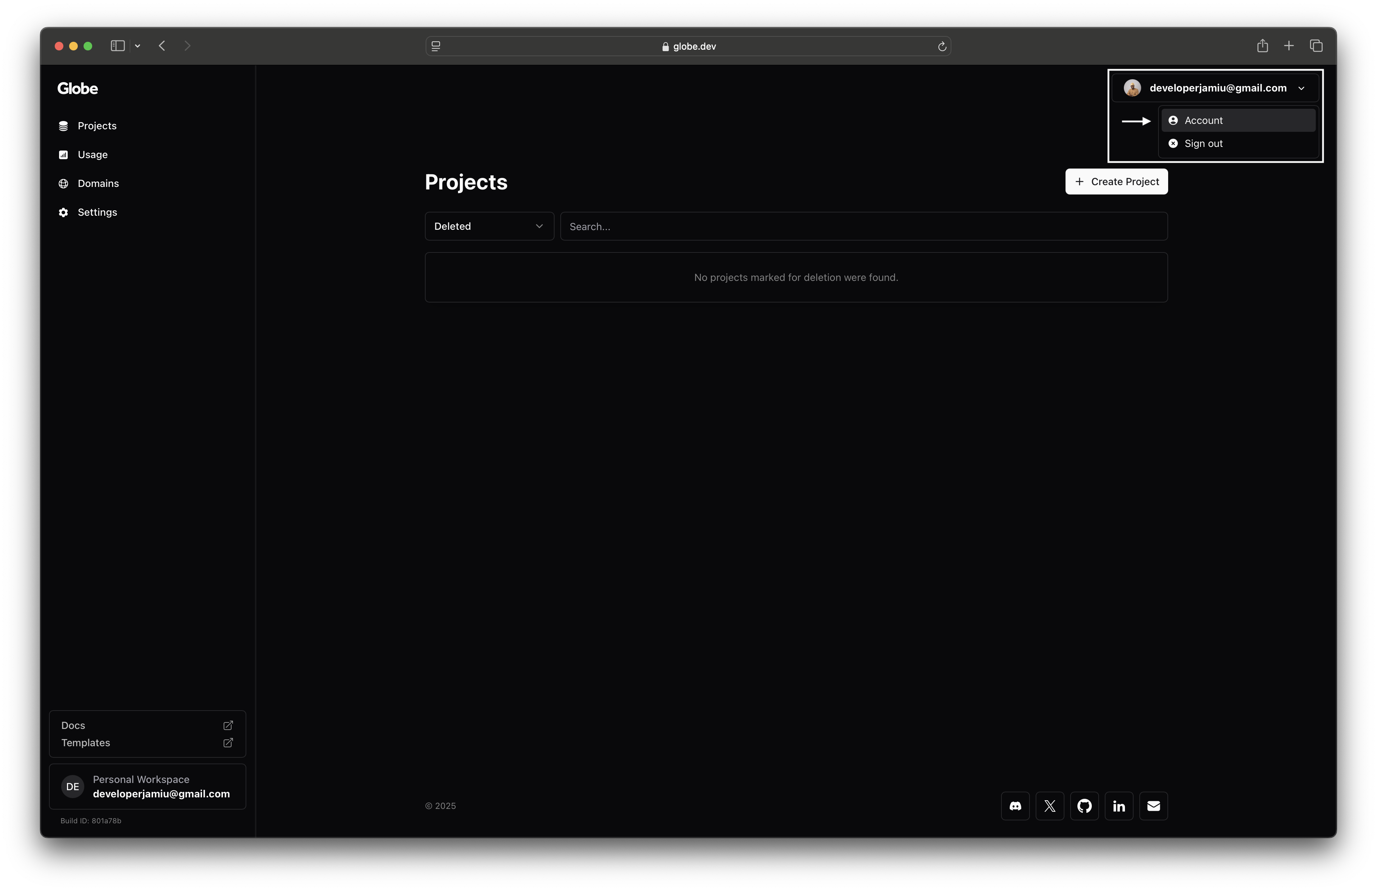Open Safari tab overview icon
Image resolution: width=1377 pixels, height=891 pixels.
coord(1316,46)
